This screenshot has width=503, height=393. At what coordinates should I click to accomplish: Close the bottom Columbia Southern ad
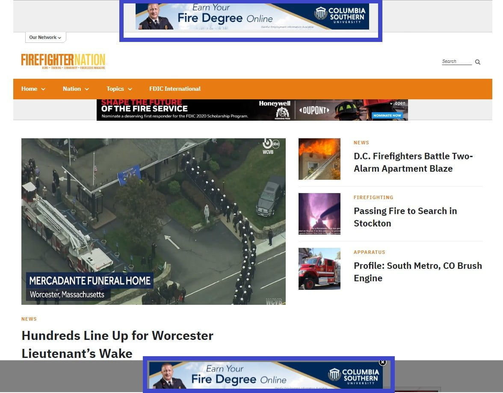(x=382, y=363)
